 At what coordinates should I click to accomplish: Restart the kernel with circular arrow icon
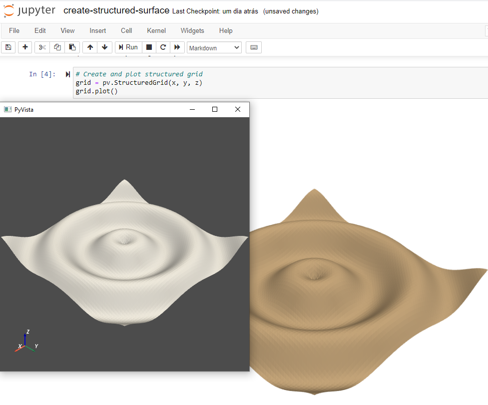click(163, 47)
